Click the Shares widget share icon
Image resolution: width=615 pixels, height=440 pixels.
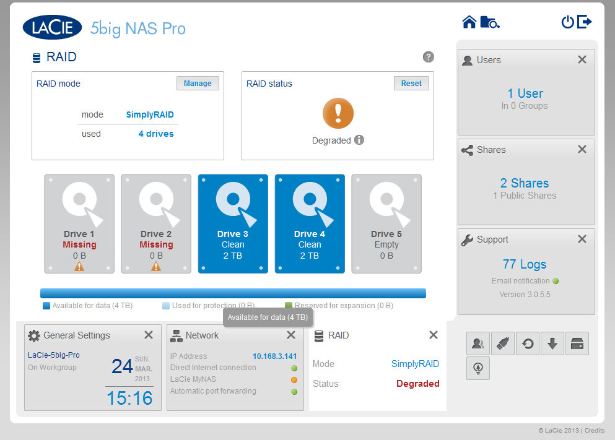[467, 150]
